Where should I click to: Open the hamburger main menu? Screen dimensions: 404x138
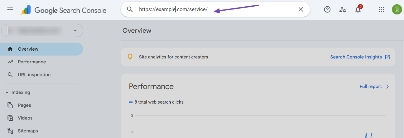(10, 10)
